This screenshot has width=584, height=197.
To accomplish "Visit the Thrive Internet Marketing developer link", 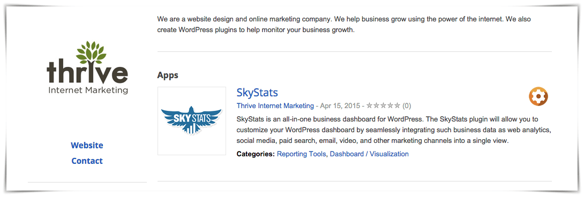I will click(x=275, y=106).
